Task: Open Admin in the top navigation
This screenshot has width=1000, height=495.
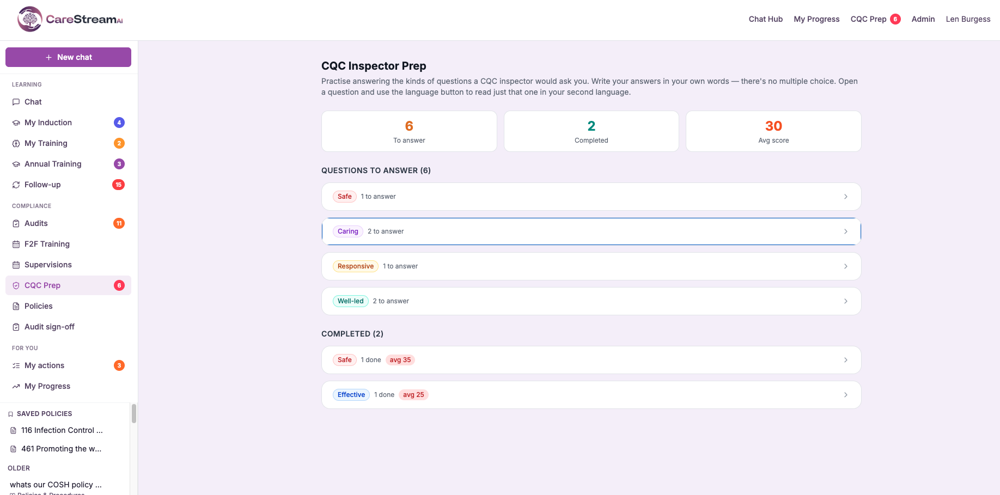Action: pos(923,19)
